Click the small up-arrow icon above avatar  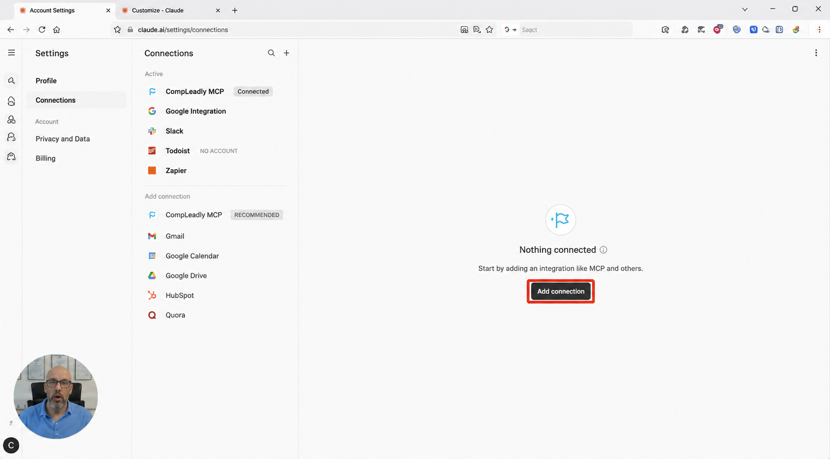coord(11,423)
